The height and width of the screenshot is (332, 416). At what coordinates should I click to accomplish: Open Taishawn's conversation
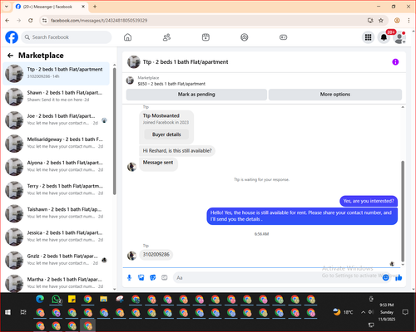coord(57,213)
